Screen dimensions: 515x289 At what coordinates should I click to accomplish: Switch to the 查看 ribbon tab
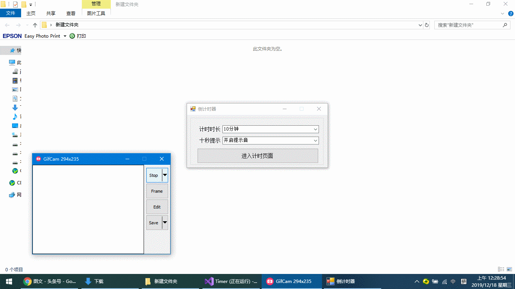71,12
